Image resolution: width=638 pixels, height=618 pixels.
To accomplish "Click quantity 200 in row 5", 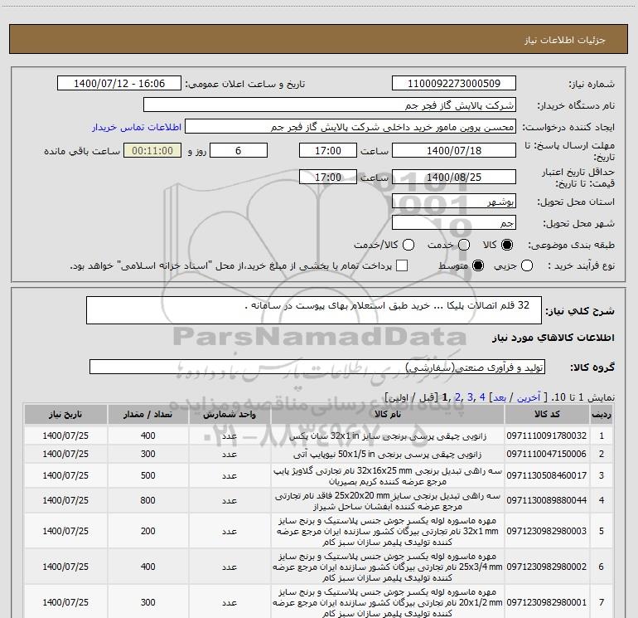I will coord(147,531).
